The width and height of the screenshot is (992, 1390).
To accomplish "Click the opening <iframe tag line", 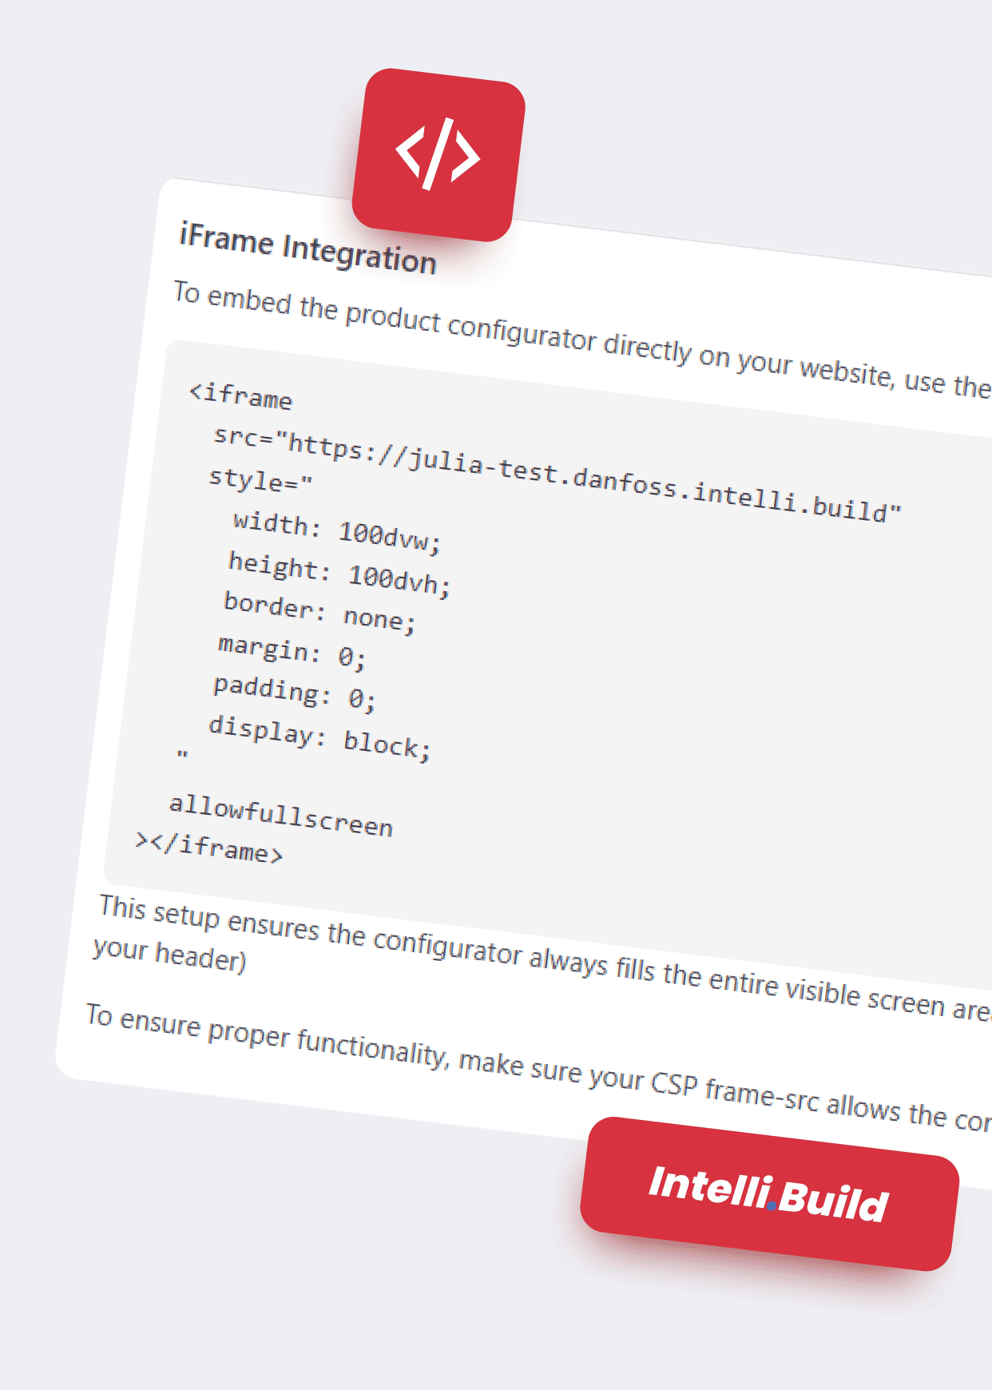I will (240, 395).
